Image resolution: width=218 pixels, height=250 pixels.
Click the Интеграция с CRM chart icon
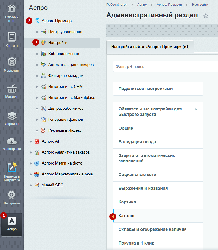(x=44, y=86)
